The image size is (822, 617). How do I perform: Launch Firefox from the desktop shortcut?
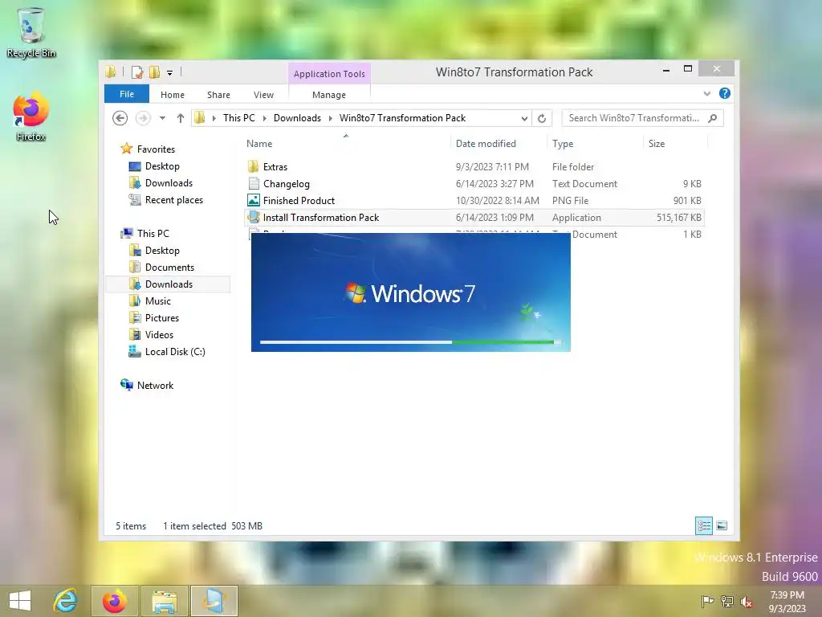point(31,117)
